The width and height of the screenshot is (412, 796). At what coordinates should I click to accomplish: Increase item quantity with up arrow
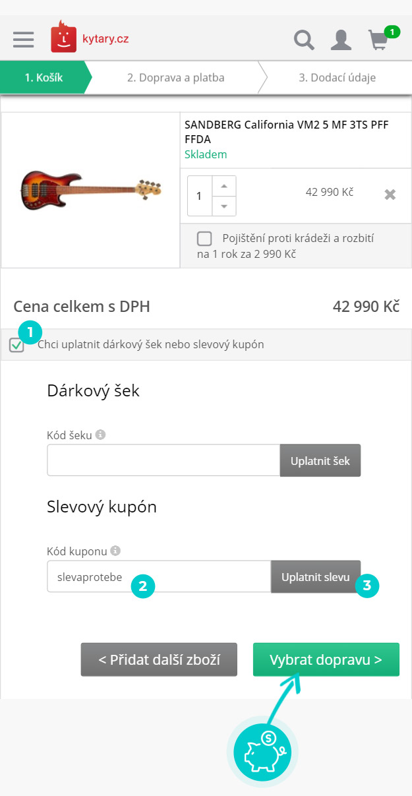click(x=224, y=185)
